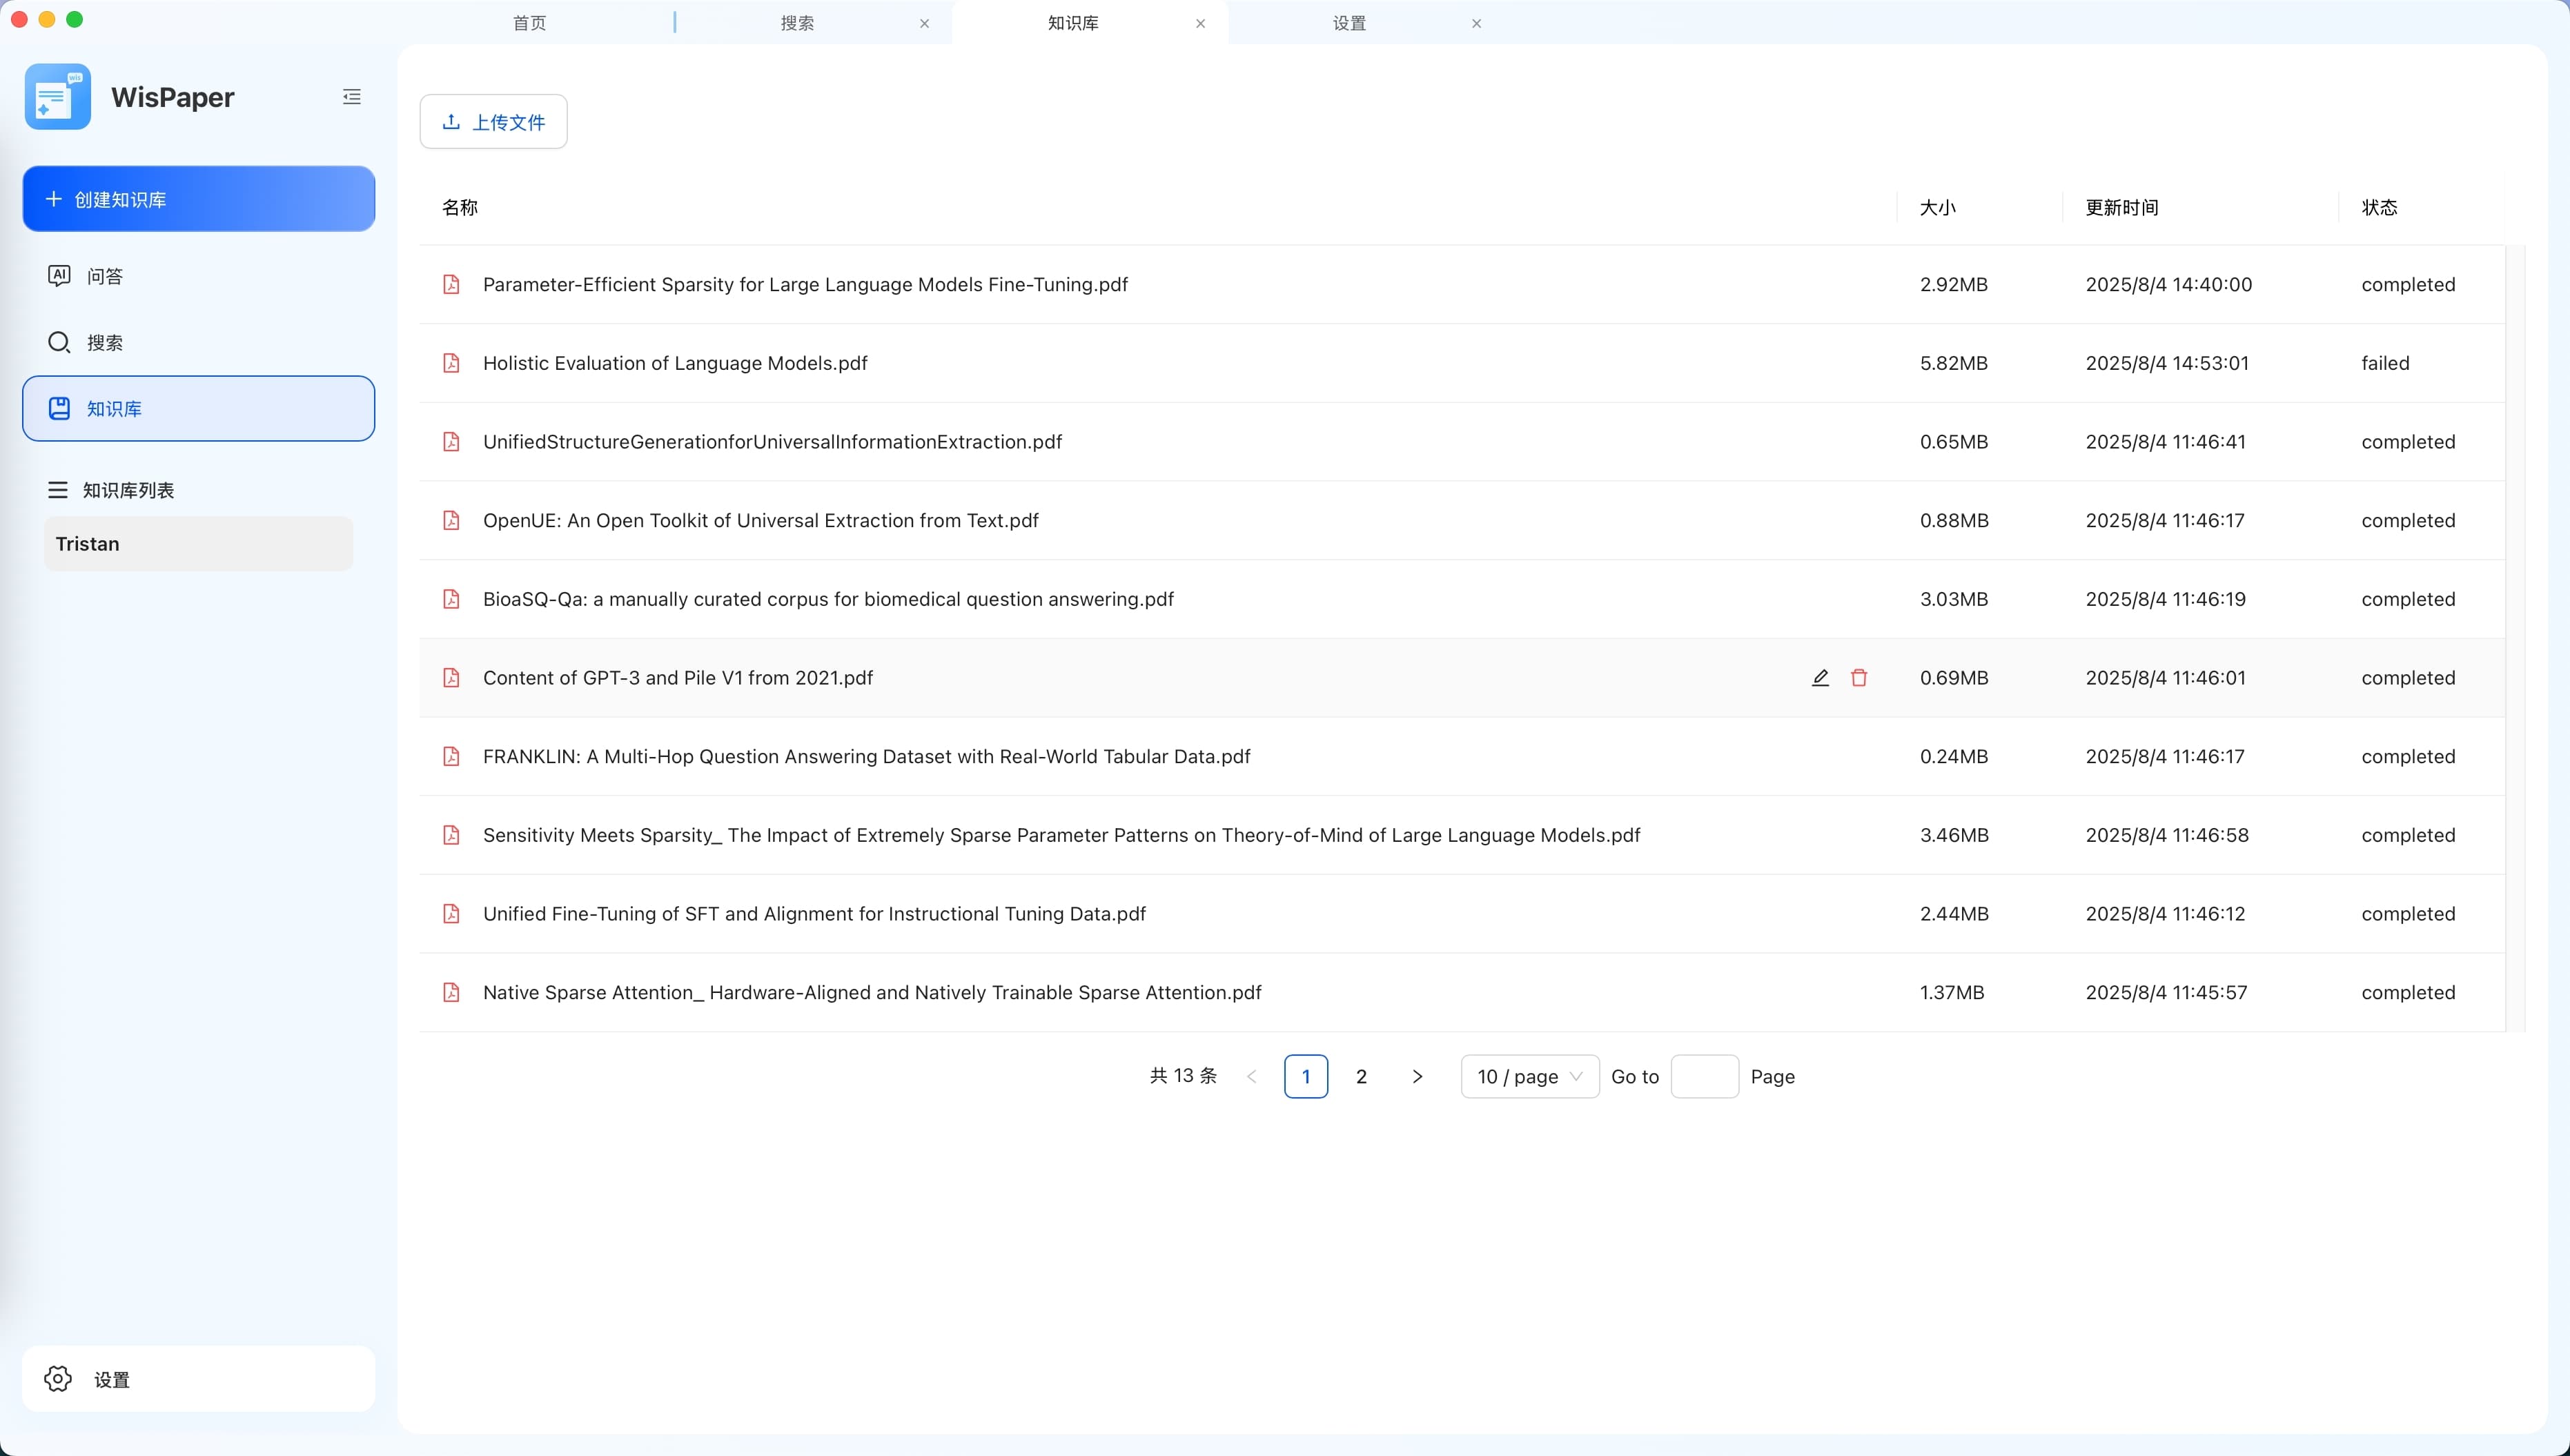This screenshot has width=2570, height=1456.
Task: Open the 问答 AI chat icon
Action: (x=59, y=276)
